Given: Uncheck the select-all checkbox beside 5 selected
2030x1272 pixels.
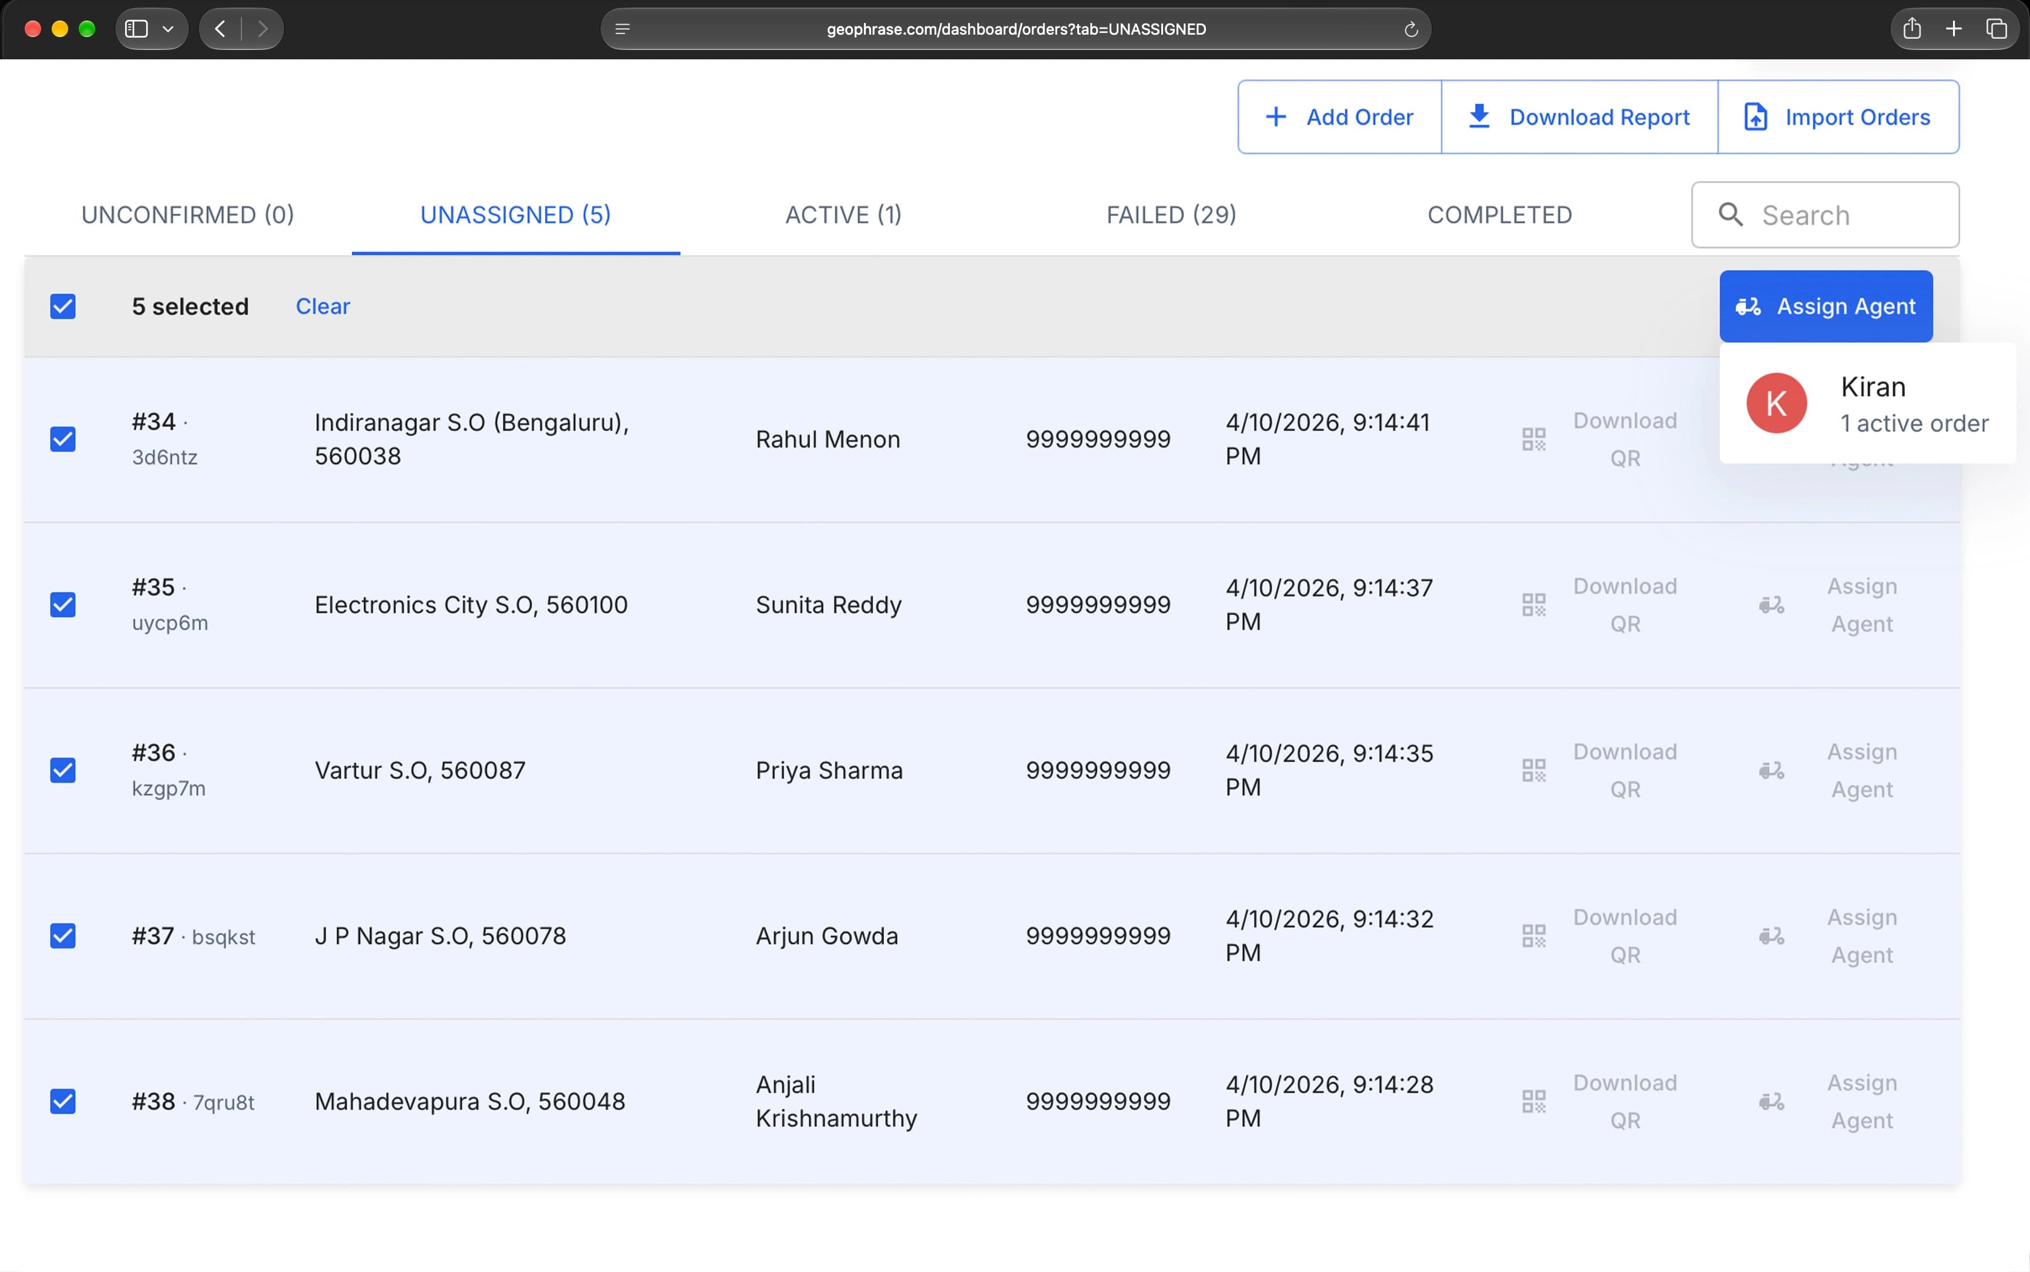Looking at the screenshot, I should pos(63,306).
